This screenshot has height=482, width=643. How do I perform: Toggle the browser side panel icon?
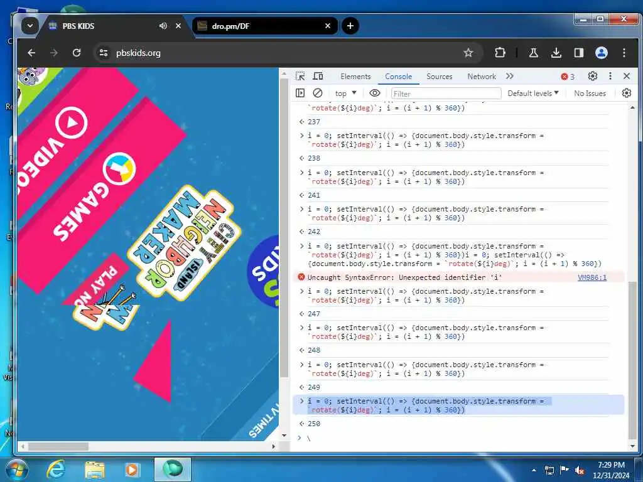[x=578, y=53]
